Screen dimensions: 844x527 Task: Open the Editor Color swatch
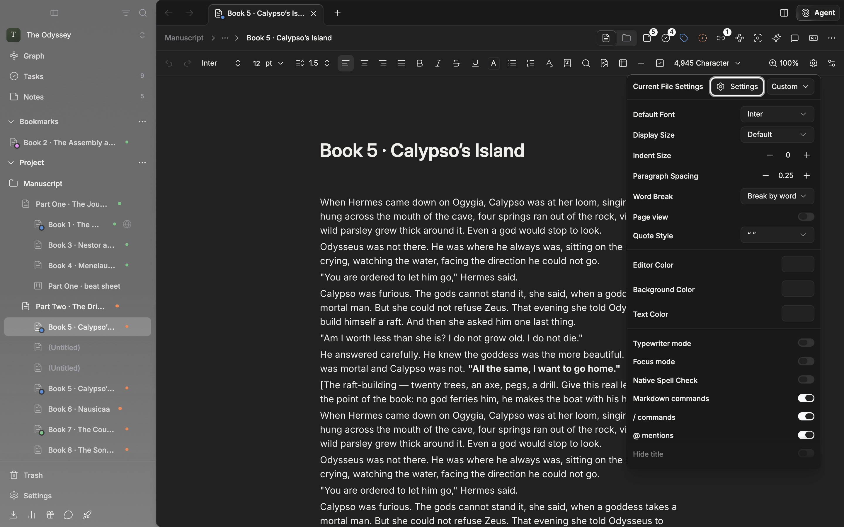click(798, 264)
